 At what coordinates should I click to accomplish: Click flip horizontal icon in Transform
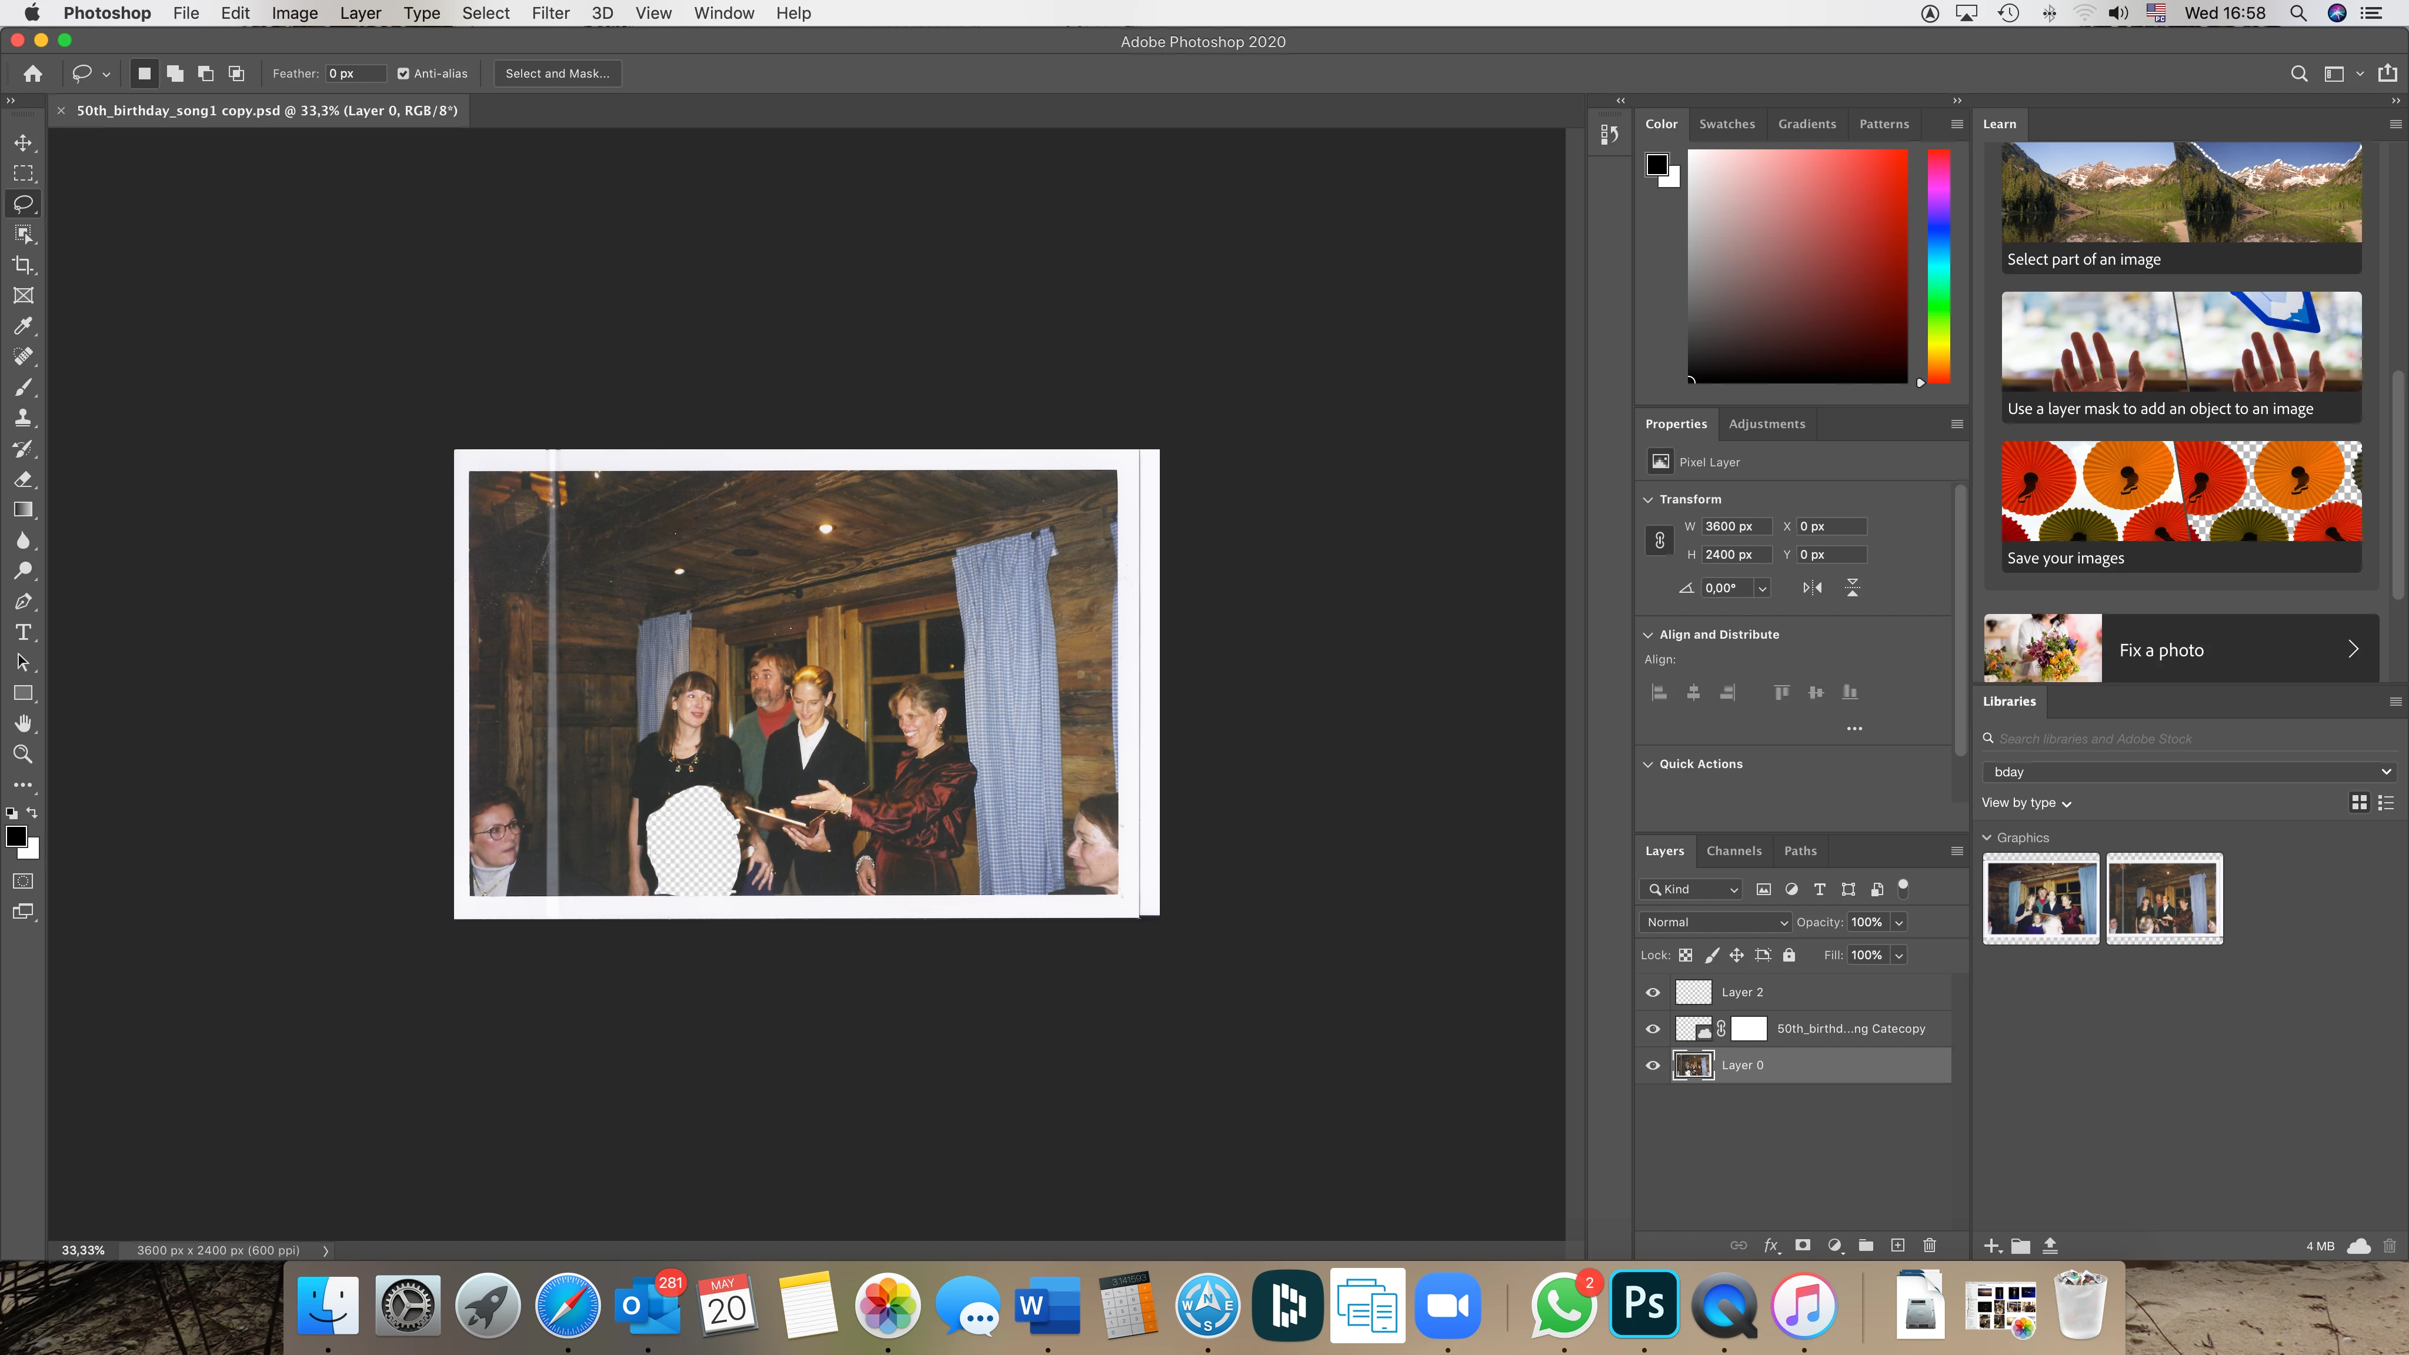pyautogui.click(x=1811, y=588)
